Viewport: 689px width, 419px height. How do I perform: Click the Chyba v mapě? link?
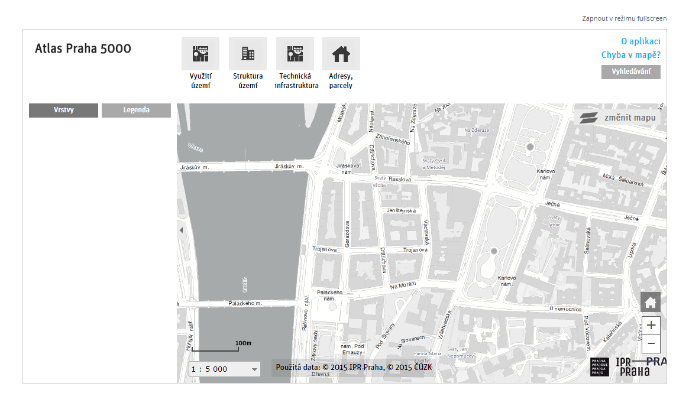[x=630, y=55]
